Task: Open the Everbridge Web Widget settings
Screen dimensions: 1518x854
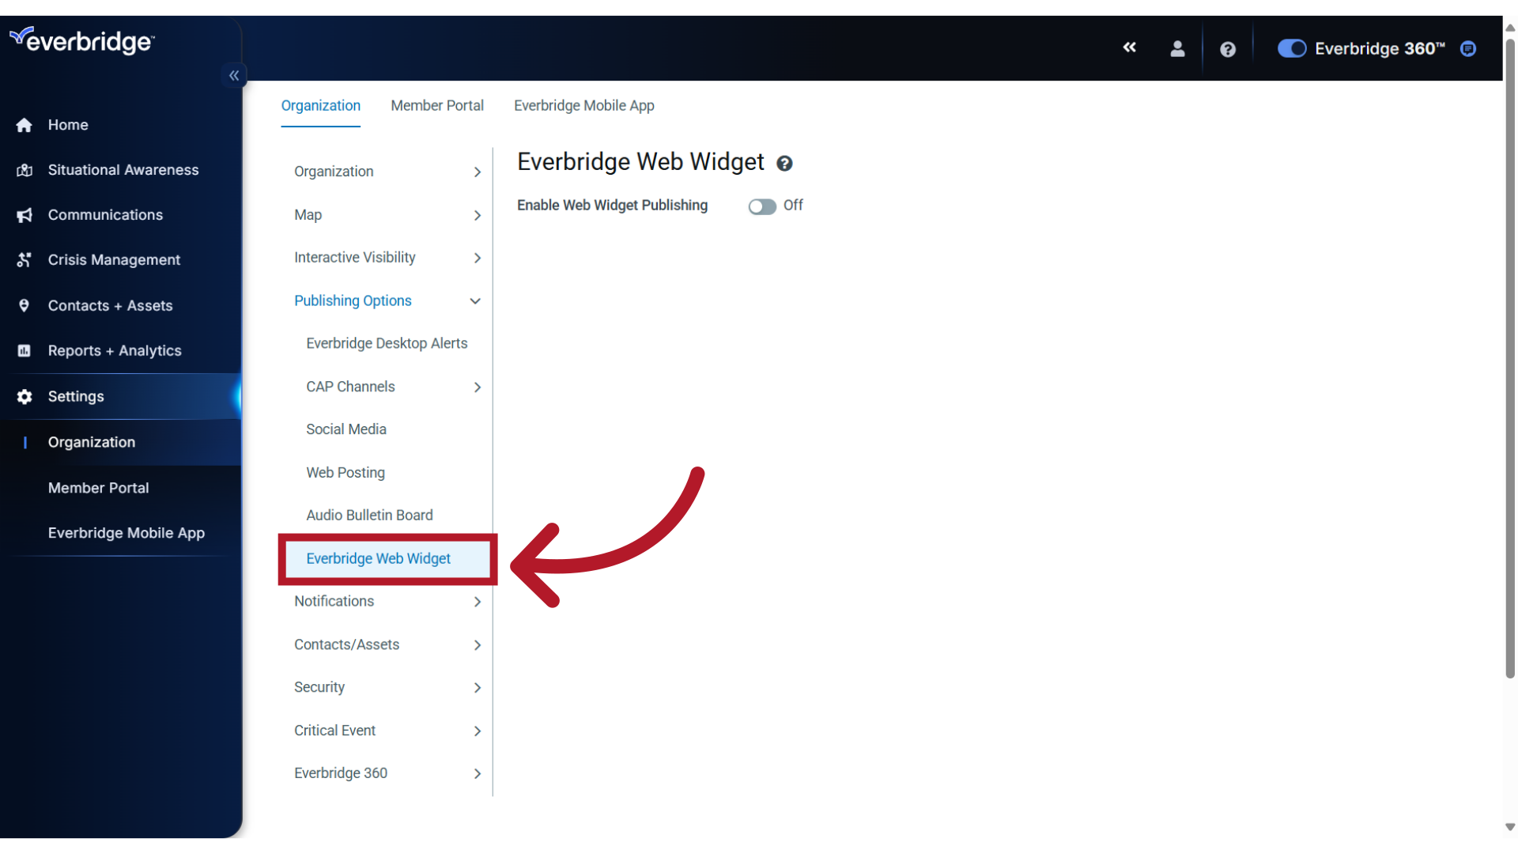Action: click(377, 557)
